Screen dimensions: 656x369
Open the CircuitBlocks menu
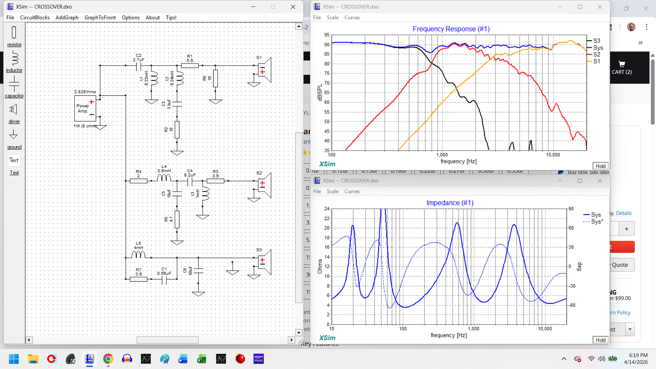35,17
